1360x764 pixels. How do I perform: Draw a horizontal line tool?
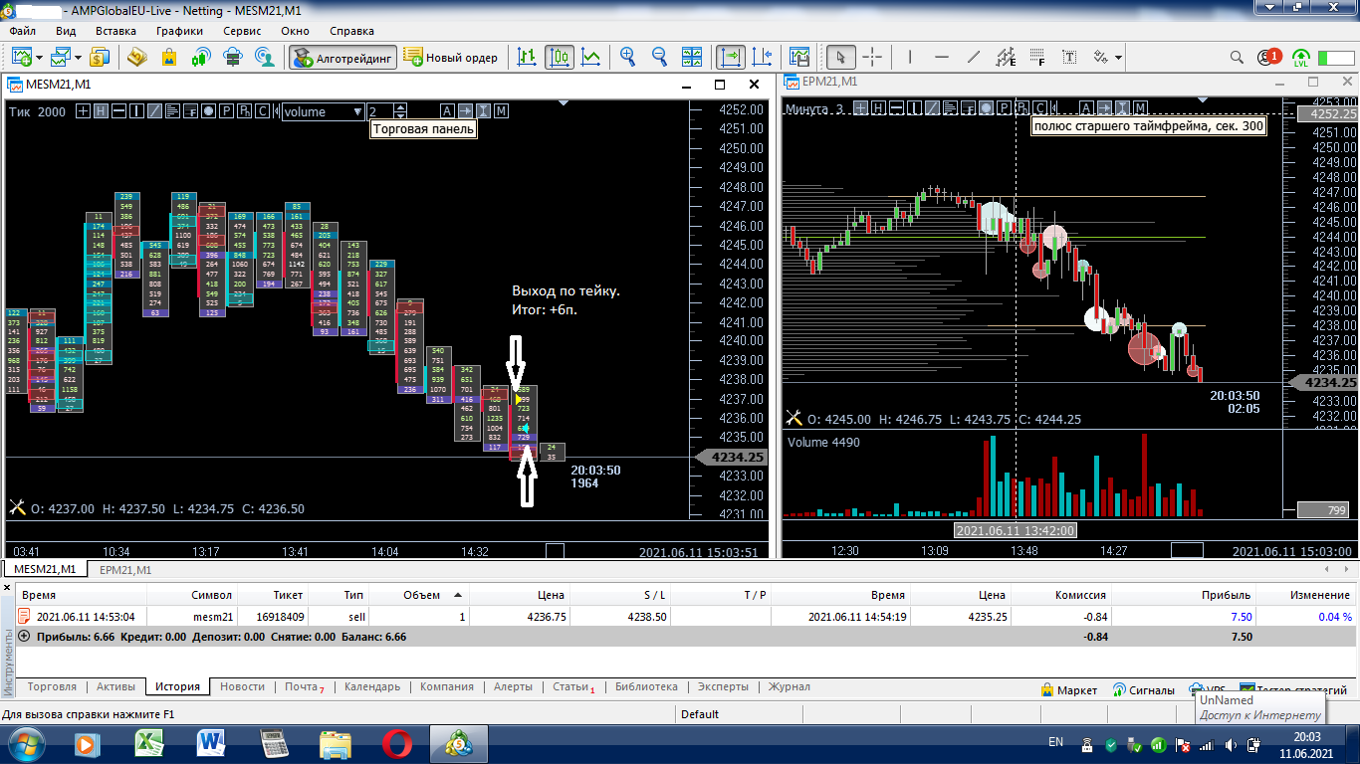(942, 57)
